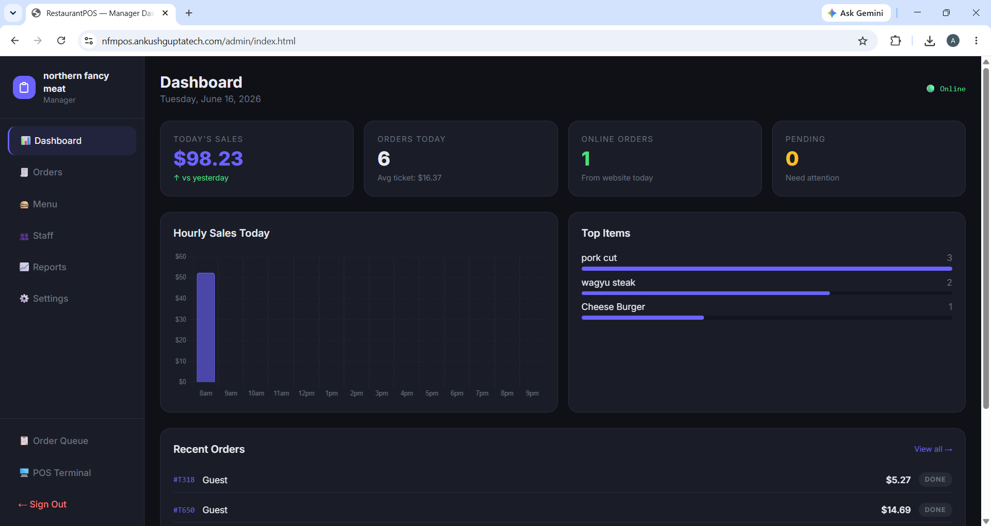991x526 pixels.
Task: Click the DONE badge for $5.27 order
Action: pos(935,479)
